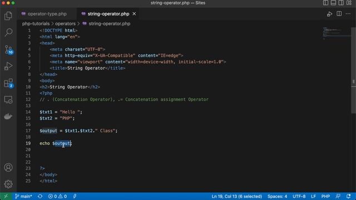Click Run or Debug PHP file icon

[329, 14]
